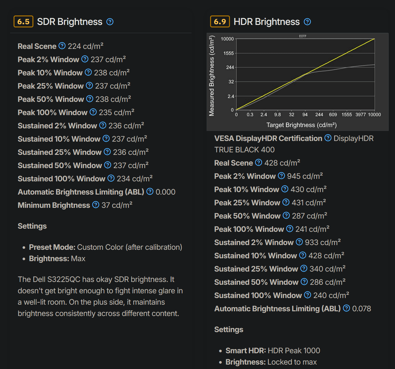Click the SDR Brightness heading text

(x=70, y=22)
